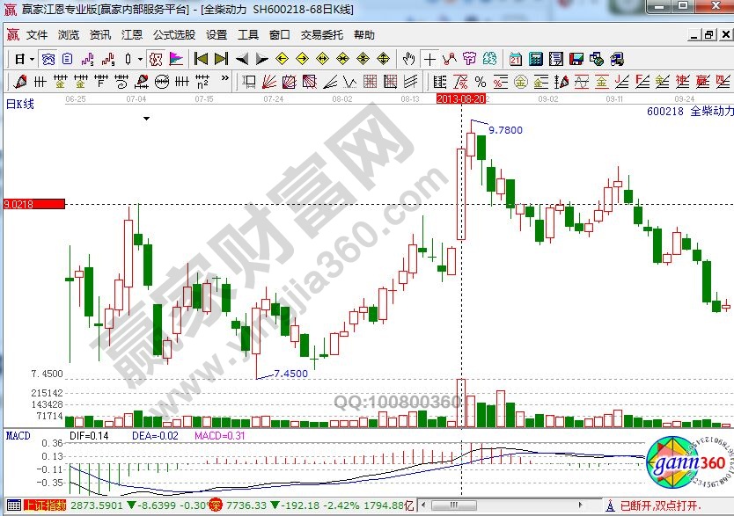This screenshot has width=734, height=516.
Task: Select the red pencil drawing tool
Action: click(20, 82)
